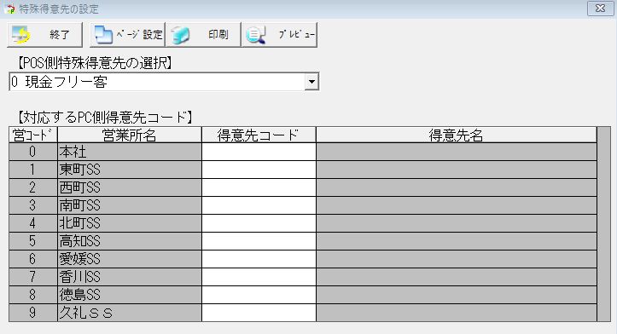Click 得意先コード cell for 久礼ＳＳ
Image resolution: width=617 pixels, height=334 pixels.
point(259,313)
